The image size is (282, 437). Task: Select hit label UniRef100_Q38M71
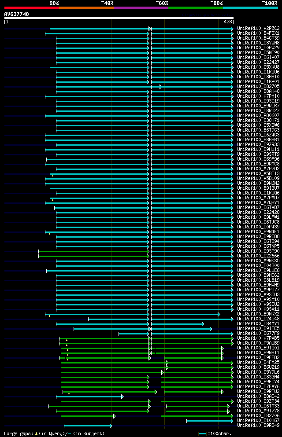[x=258, y=121]
